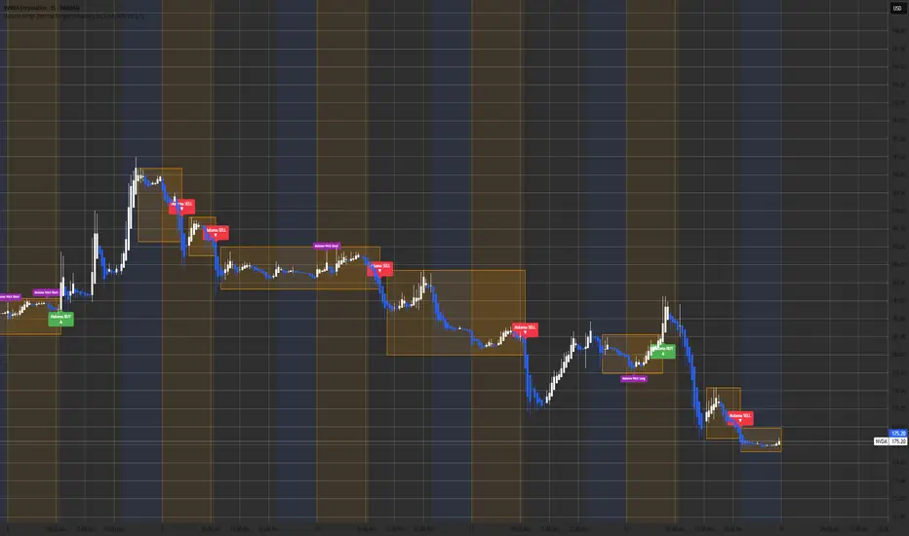Open the NVIDIA Corporation symbol title
Viewport: 909px width, 536px height.
tap(42, 8)
